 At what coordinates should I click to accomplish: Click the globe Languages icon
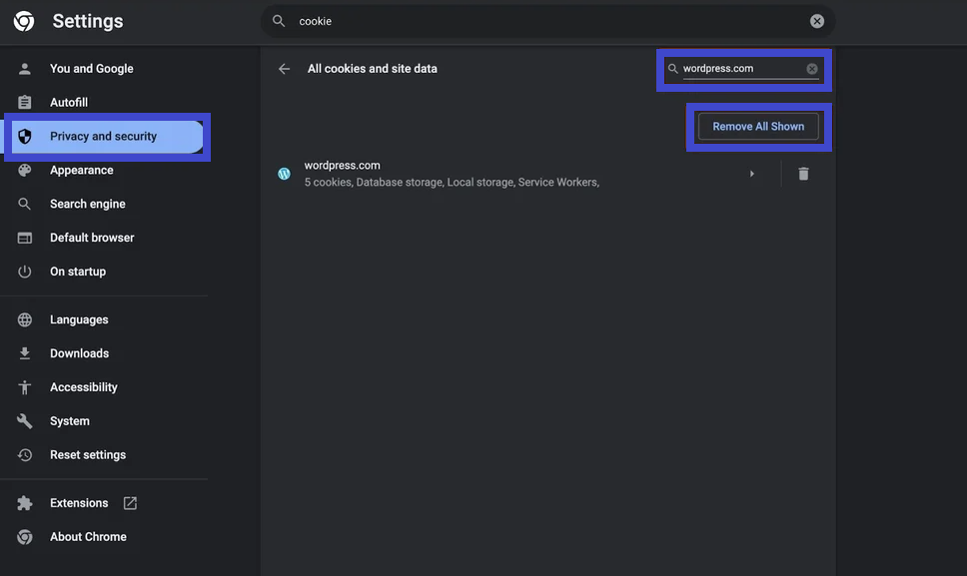[x=25, y=319]
